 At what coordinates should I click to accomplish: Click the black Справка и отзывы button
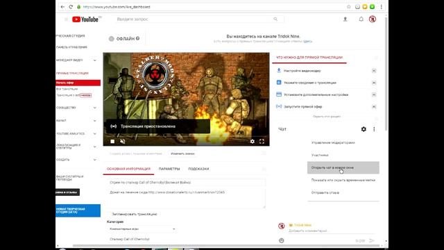tap(68, 192)
